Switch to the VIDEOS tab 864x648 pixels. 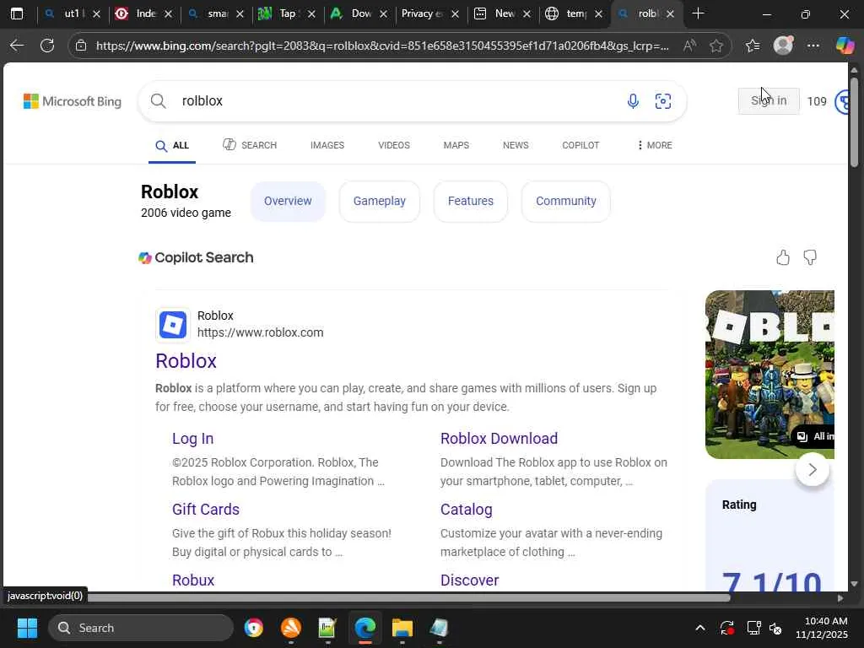[394, 145]
